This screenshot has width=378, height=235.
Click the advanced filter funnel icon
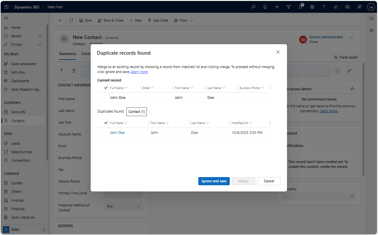pyautogui.click(x=289, y=7)
